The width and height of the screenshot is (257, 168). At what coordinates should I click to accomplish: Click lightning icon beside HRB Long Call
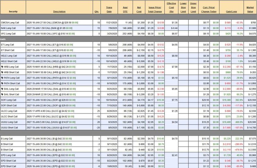tap(2, 66)
